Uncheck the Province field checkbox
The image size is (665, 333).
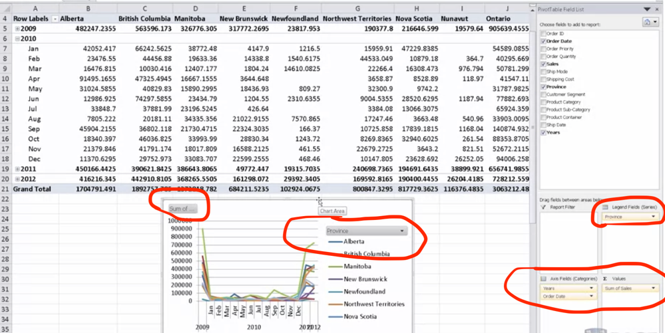click(x=544, y=87)
